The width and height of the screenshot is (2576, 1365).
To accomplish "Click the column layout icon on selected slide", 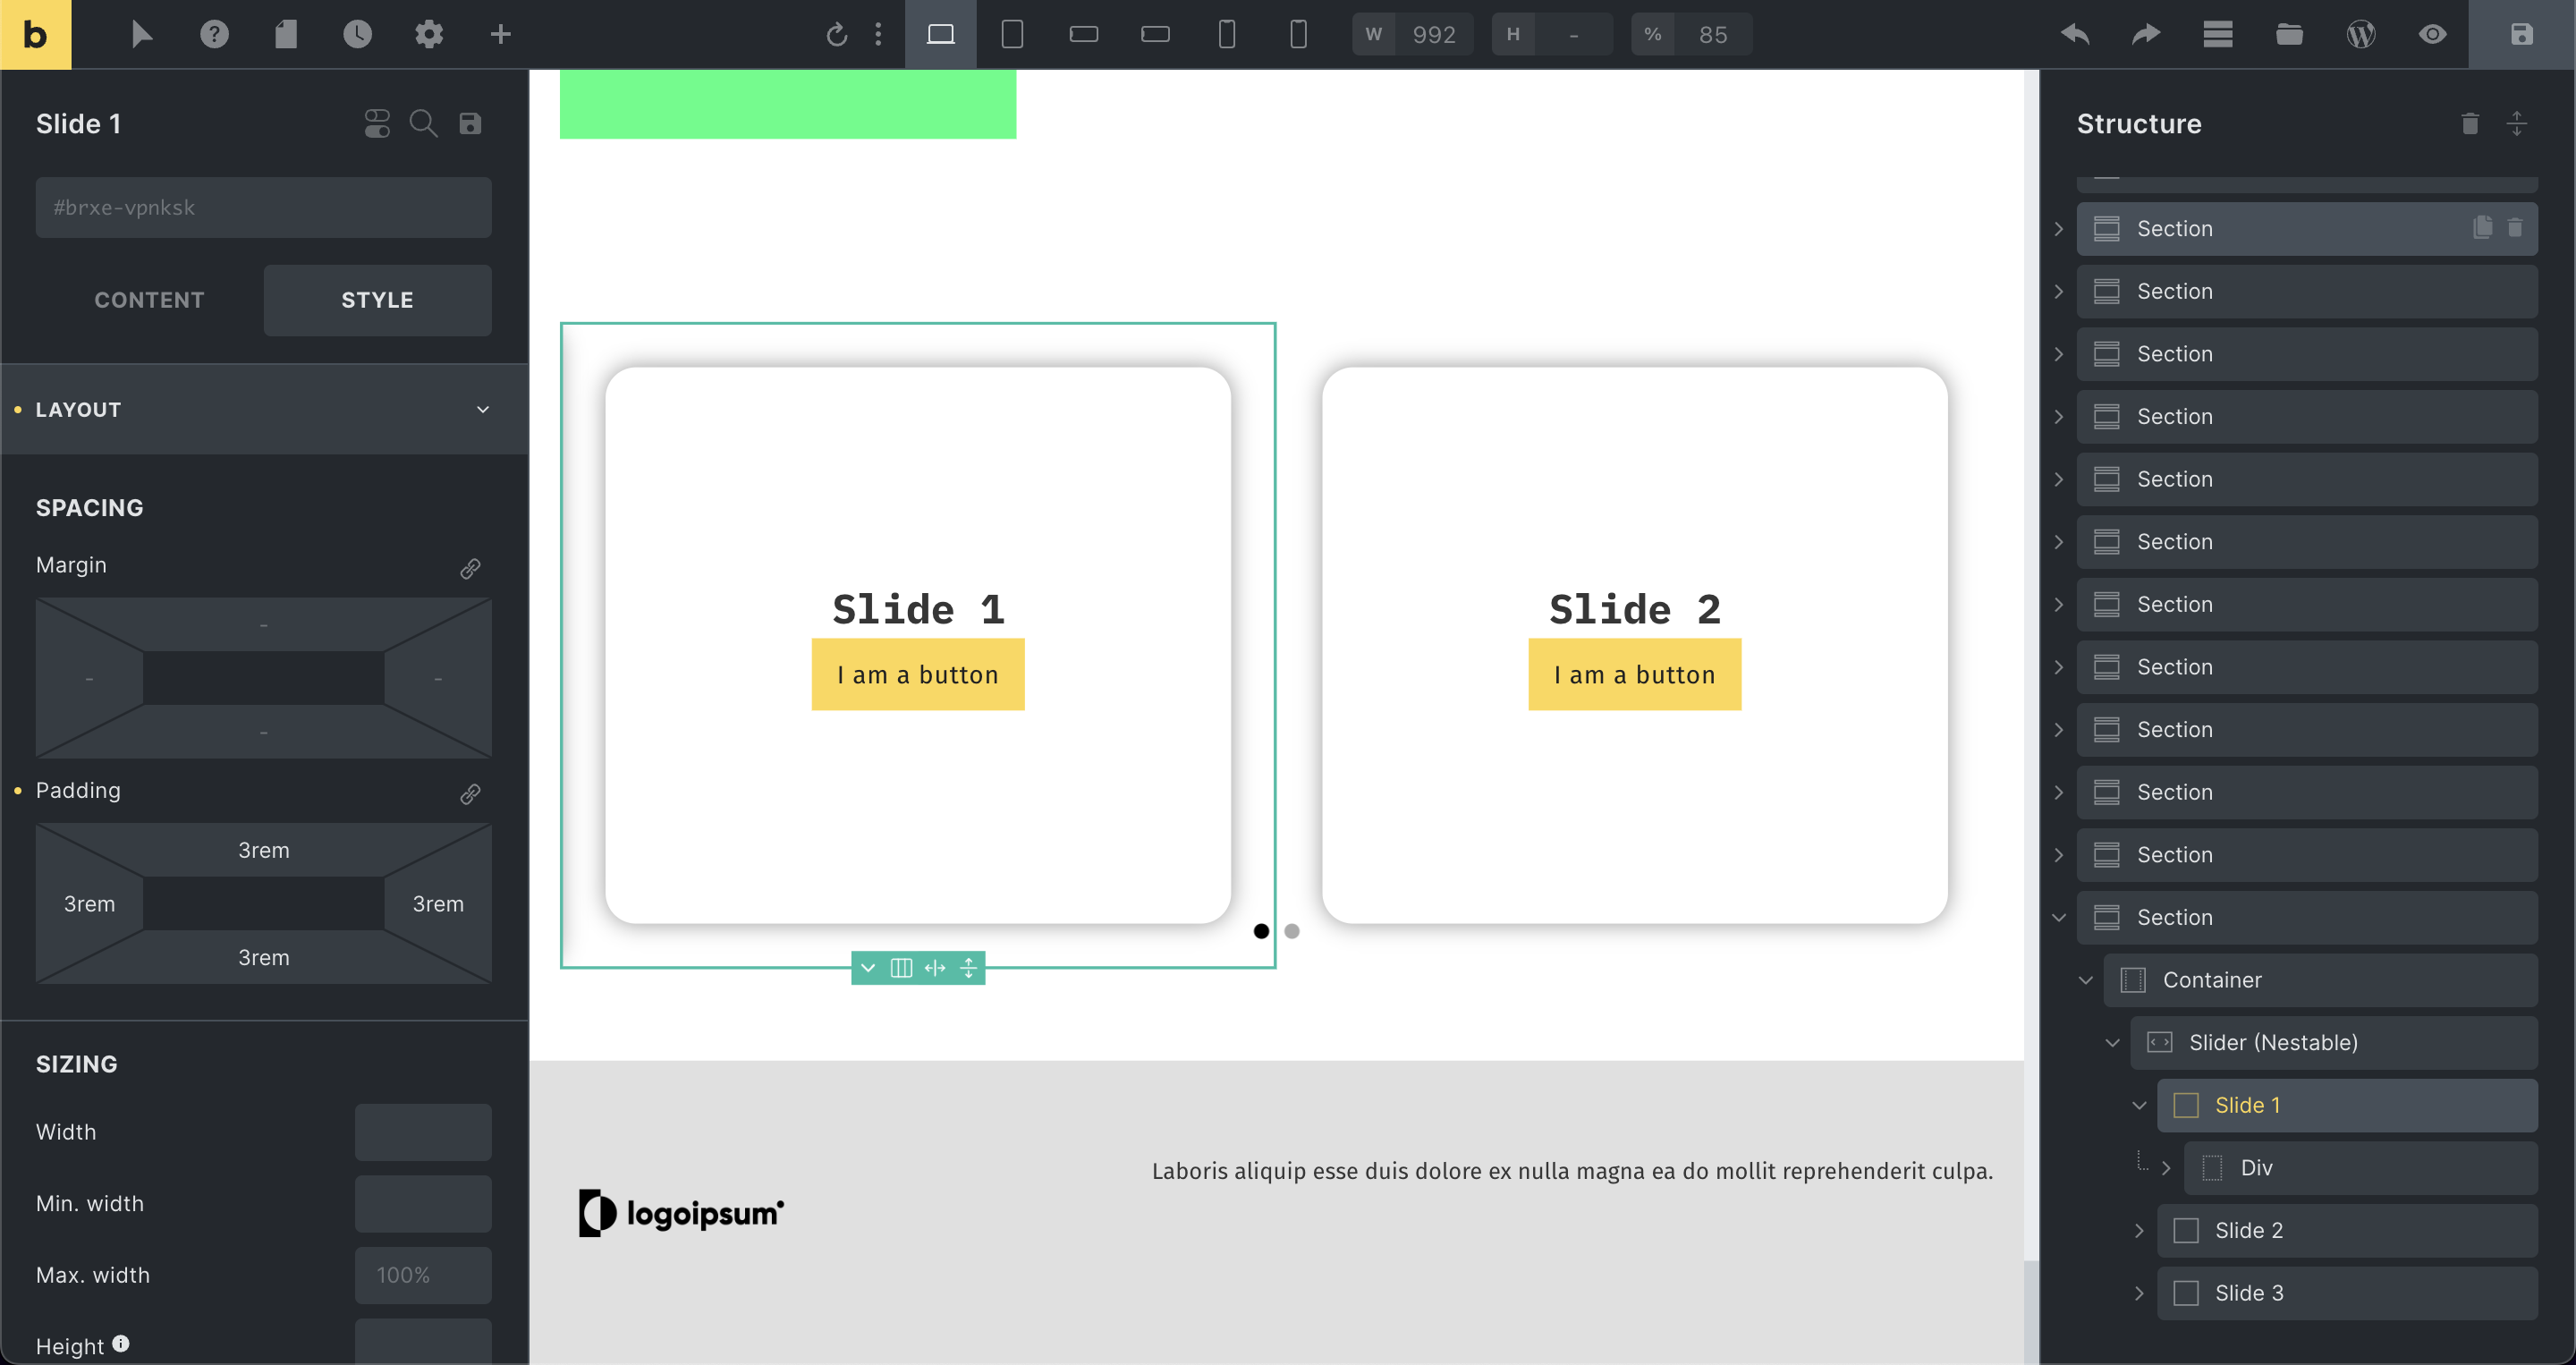I will click(x=901, y=967).
